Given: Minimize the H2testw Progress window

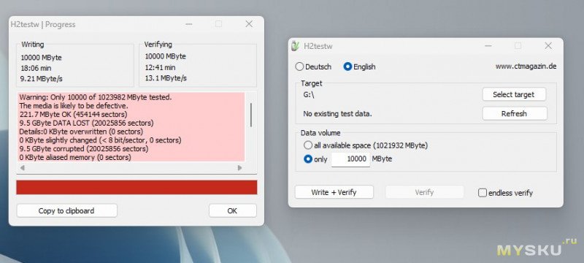Looking at the screenshot, I should point(189,24).
